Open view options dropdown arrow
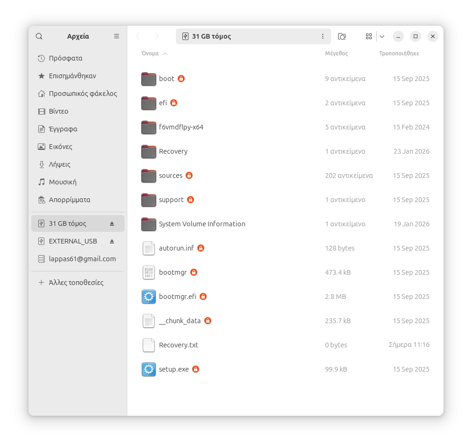 tap(382, 36)
